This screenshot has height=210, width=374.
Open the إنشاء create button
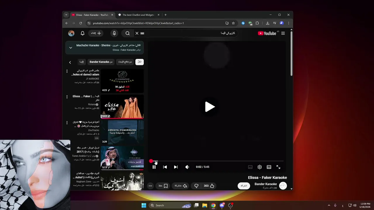tap(96, 33)
